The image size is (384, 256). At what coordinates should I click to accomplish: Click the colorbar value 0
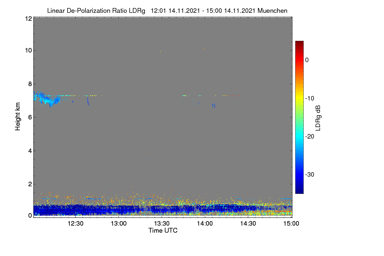point(307,60)
